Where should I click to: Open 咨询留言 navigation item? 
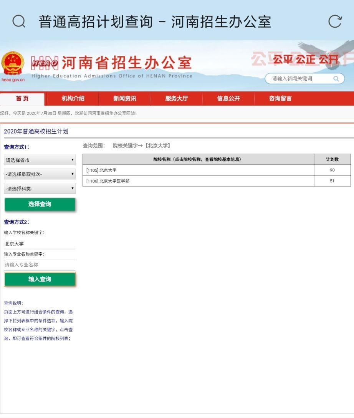(280, 99)
